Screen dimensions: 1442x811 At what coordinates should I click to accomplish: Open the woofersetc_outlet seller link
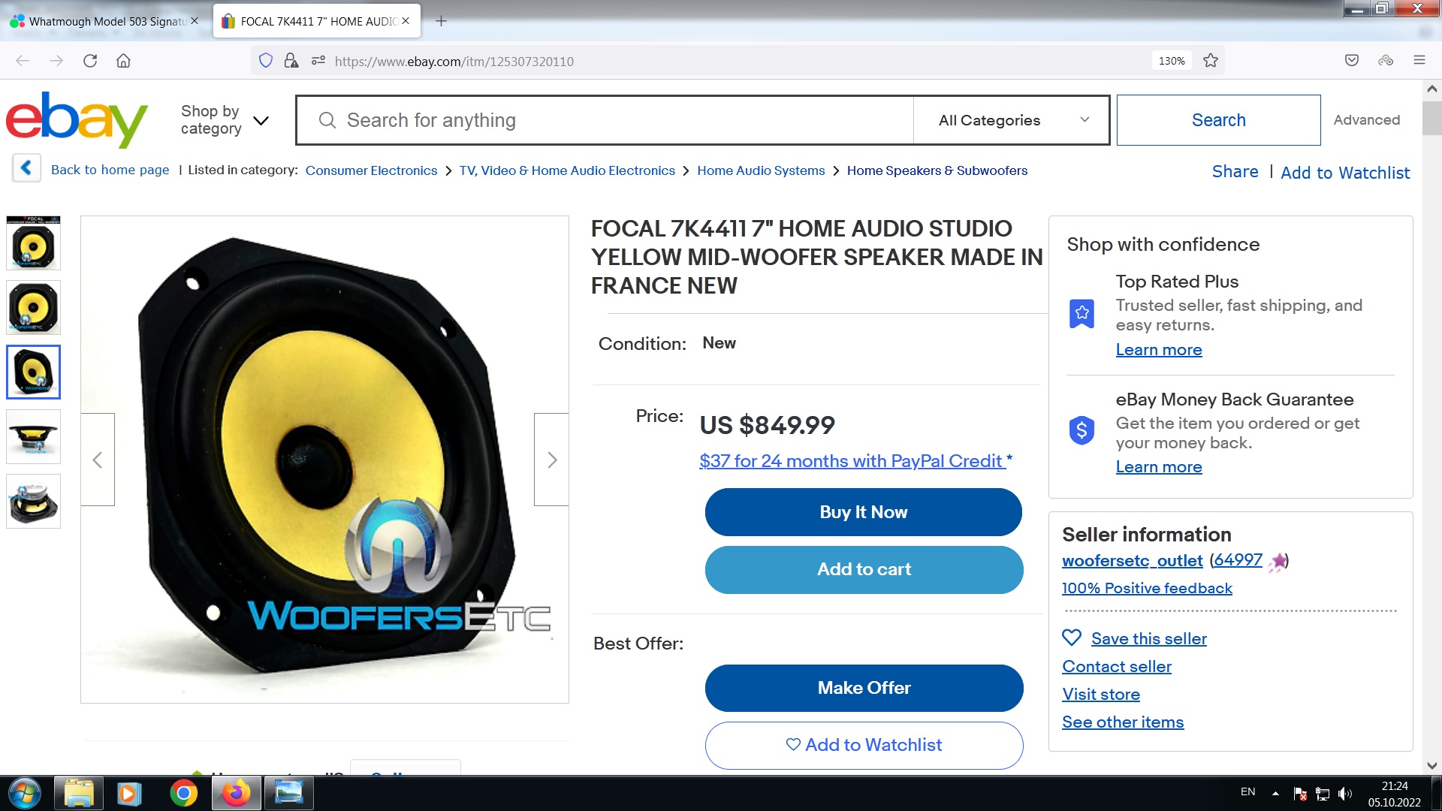pos(1132,560)
